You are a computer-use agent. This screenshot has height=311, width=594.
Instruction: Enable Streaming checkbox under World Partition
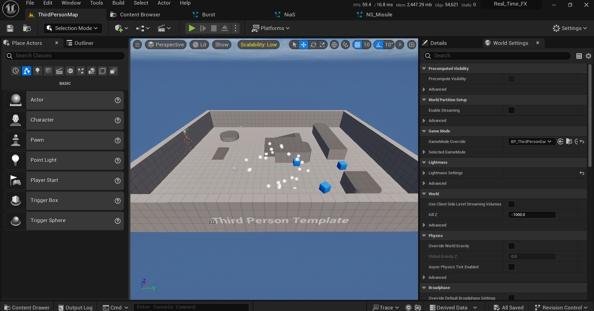pos(511,110)
